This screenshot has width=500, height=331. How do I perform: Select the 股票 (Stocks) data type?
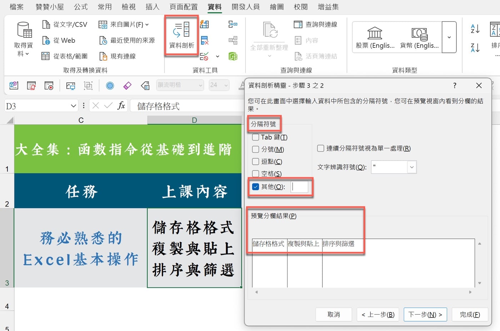coord(375,37)
